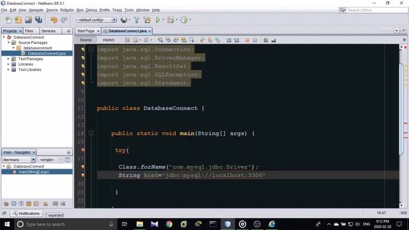The image size is (409, 230).
Task: Click the show opened documents list arrow
Action: (396, 31)
